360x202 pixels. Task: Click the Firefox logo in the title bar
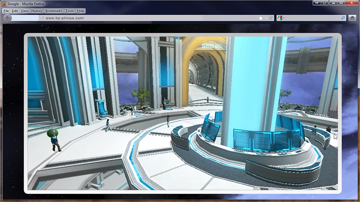pyautogui.click(x=4, y=4)
